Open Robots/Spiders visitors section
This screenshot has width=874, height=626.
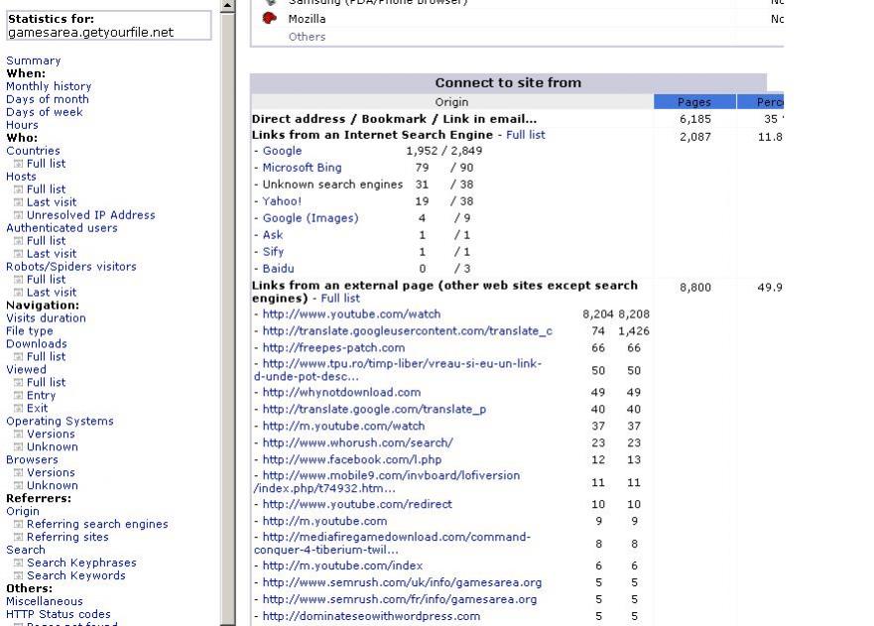(x=71, y=267)
